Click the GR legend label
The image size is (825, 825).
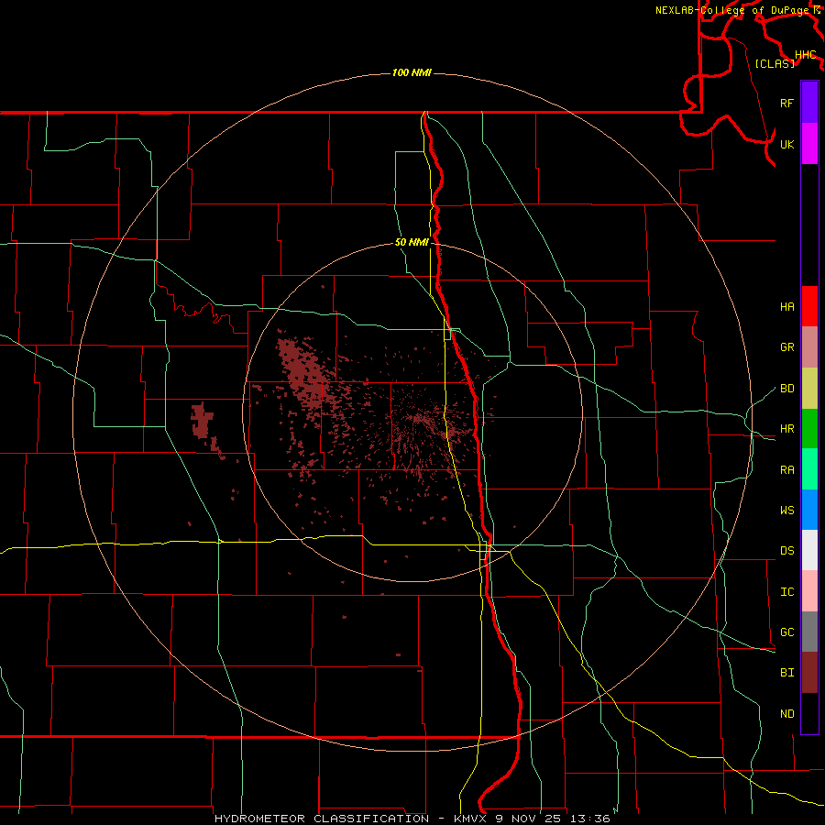click(786, 347)
